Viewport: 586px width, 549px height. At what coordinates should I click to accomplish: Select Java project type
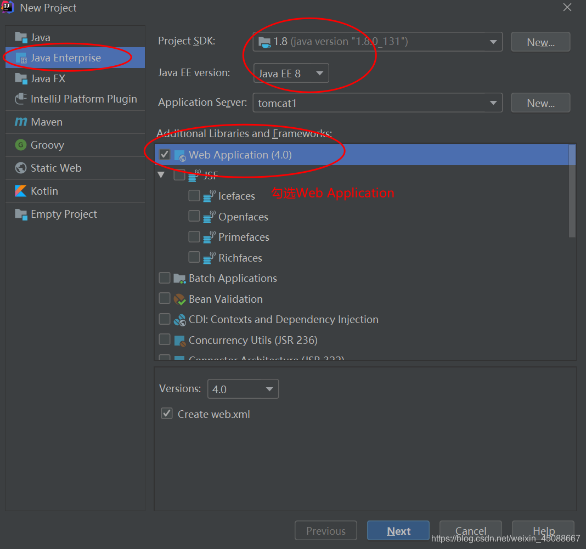[75, 37]
